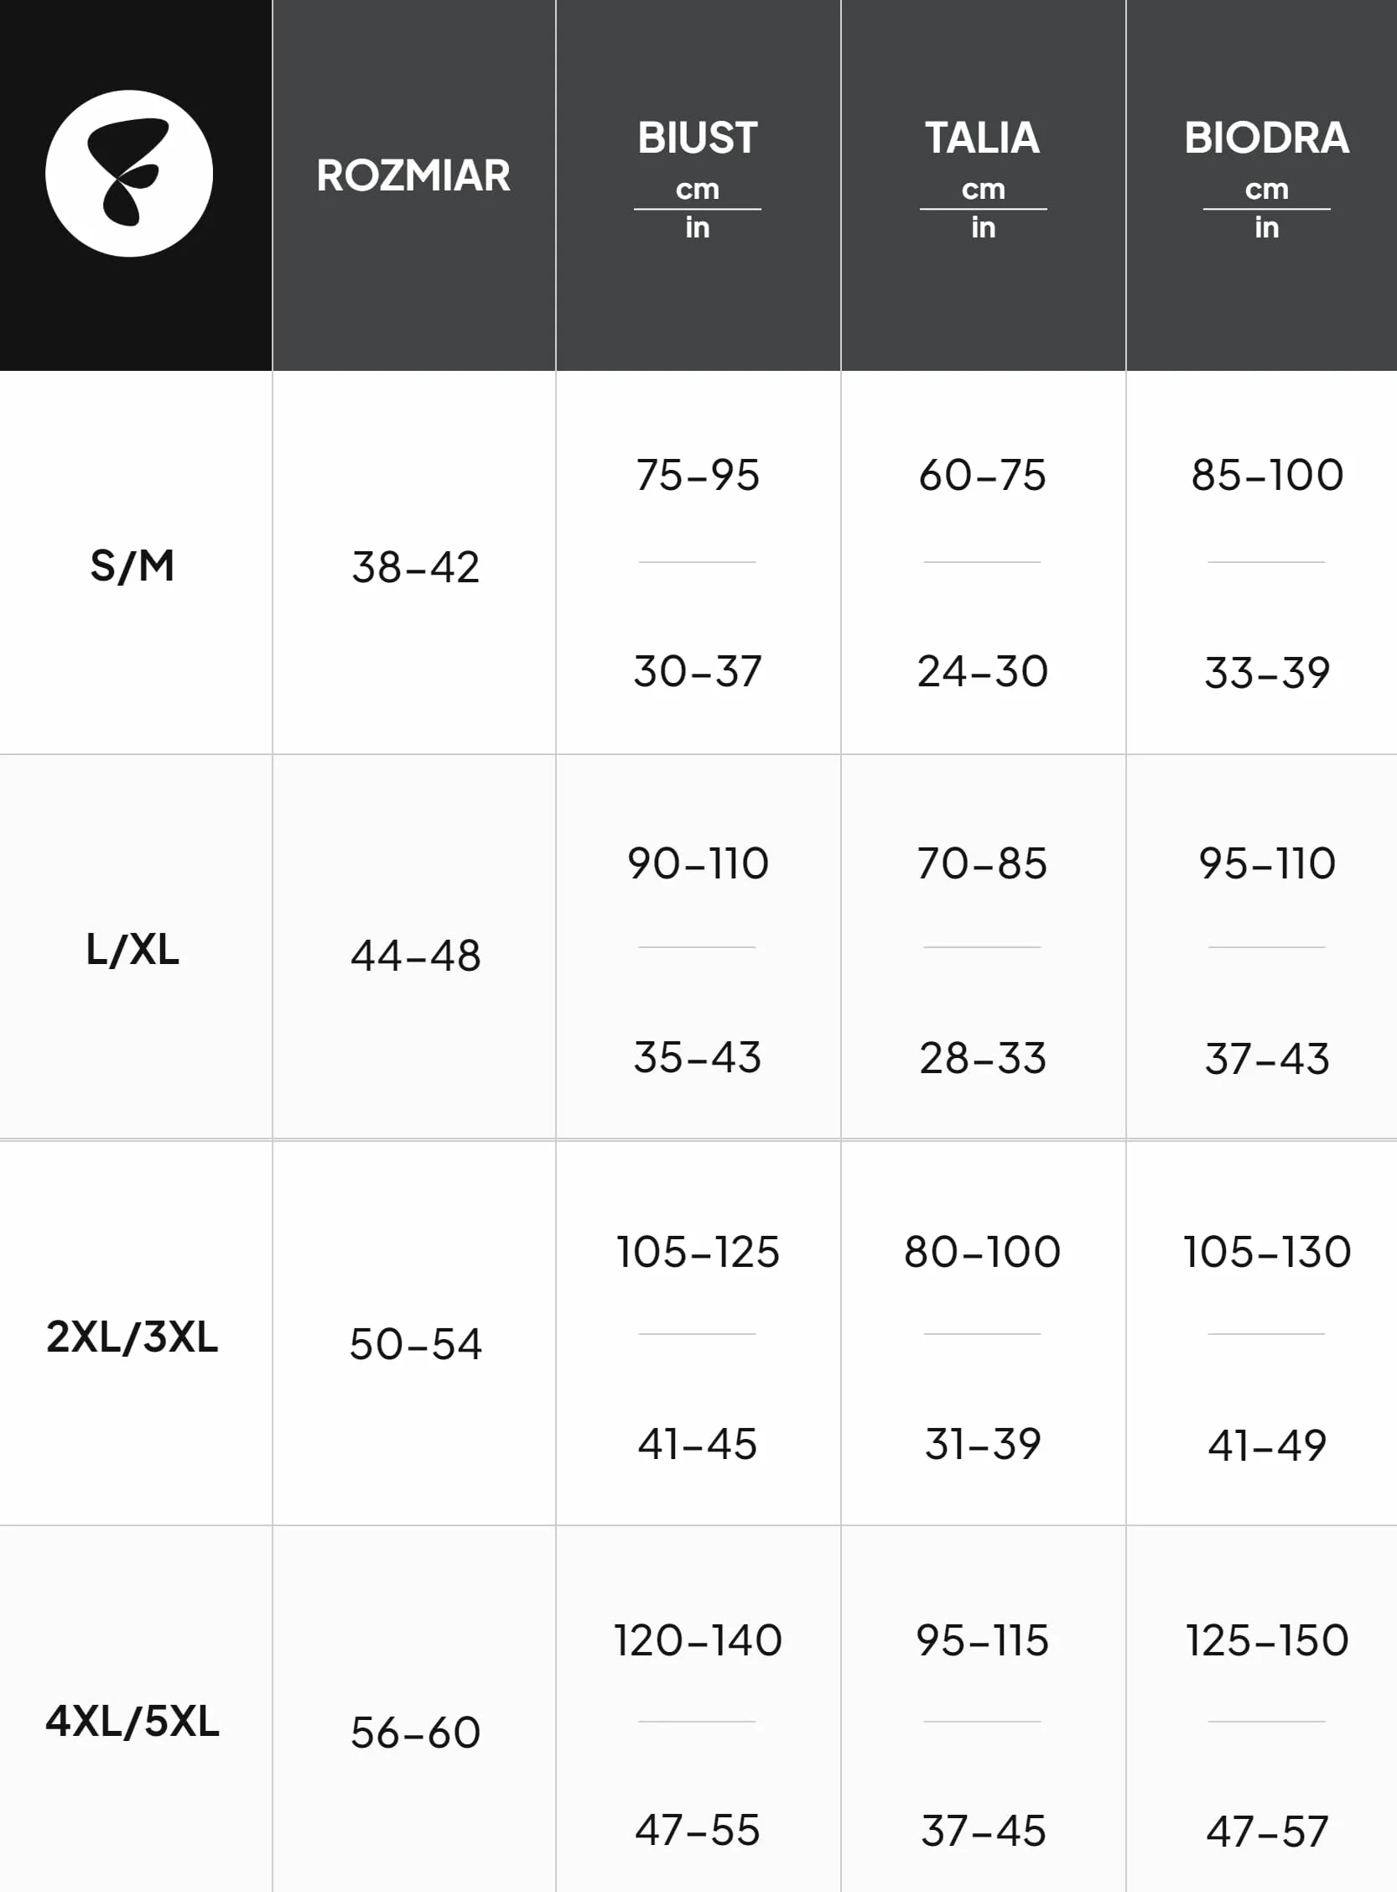Click the BIODRA column header
1397x1892 pixels.
point(1267,138)
